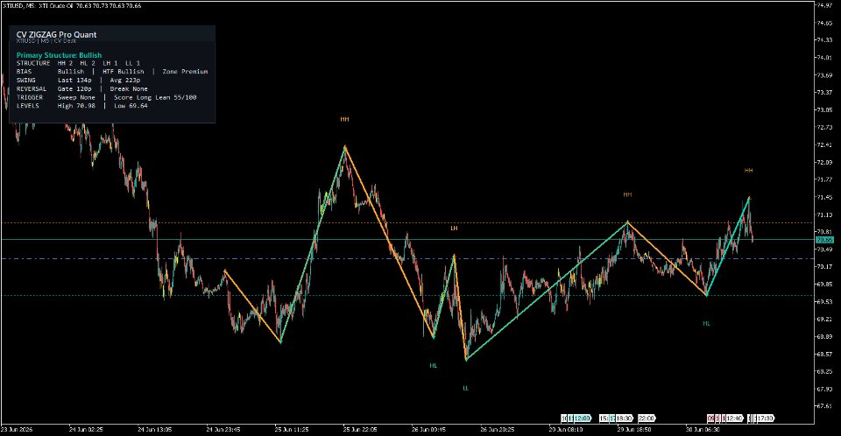Click the 69.53 price scale label
This screenshot has width=841, height=436.
click(824, 302)
